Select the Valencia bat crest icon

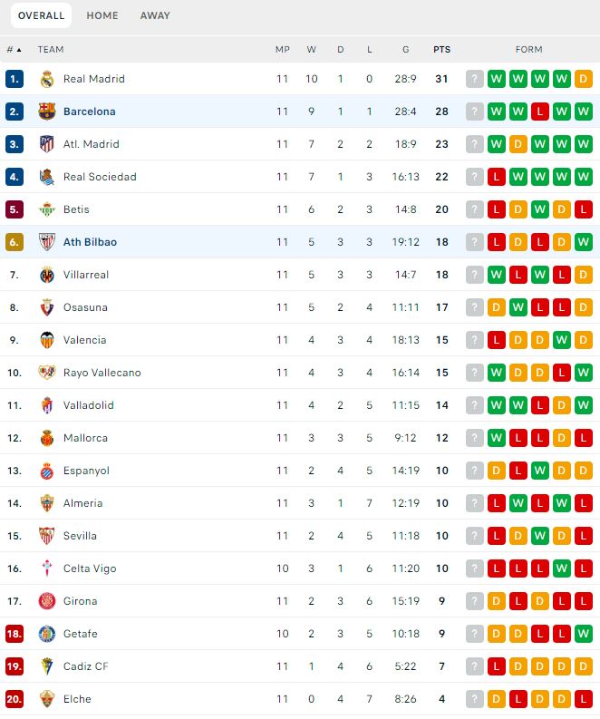tap(47, 340)
